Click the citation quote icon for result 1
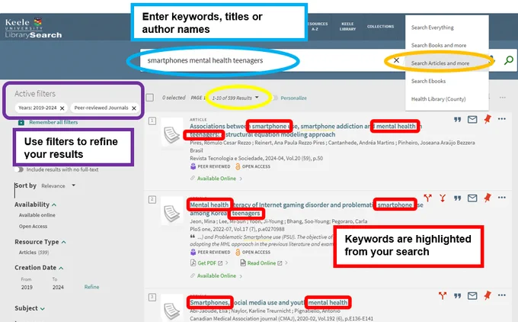This screenshot has width=518, height=322. click(457, 120)
